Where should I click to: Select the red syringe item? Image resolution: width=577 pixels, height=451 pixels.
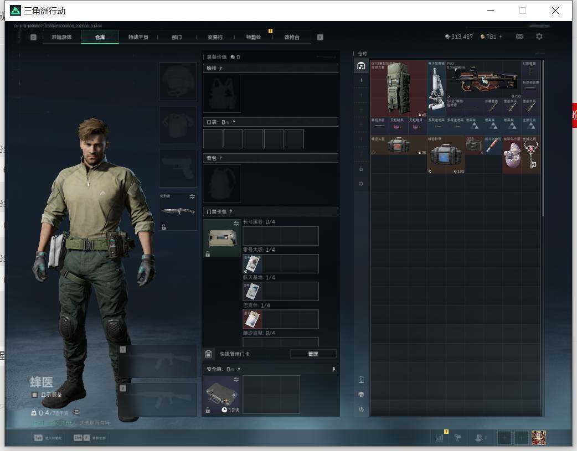(493, 146)
